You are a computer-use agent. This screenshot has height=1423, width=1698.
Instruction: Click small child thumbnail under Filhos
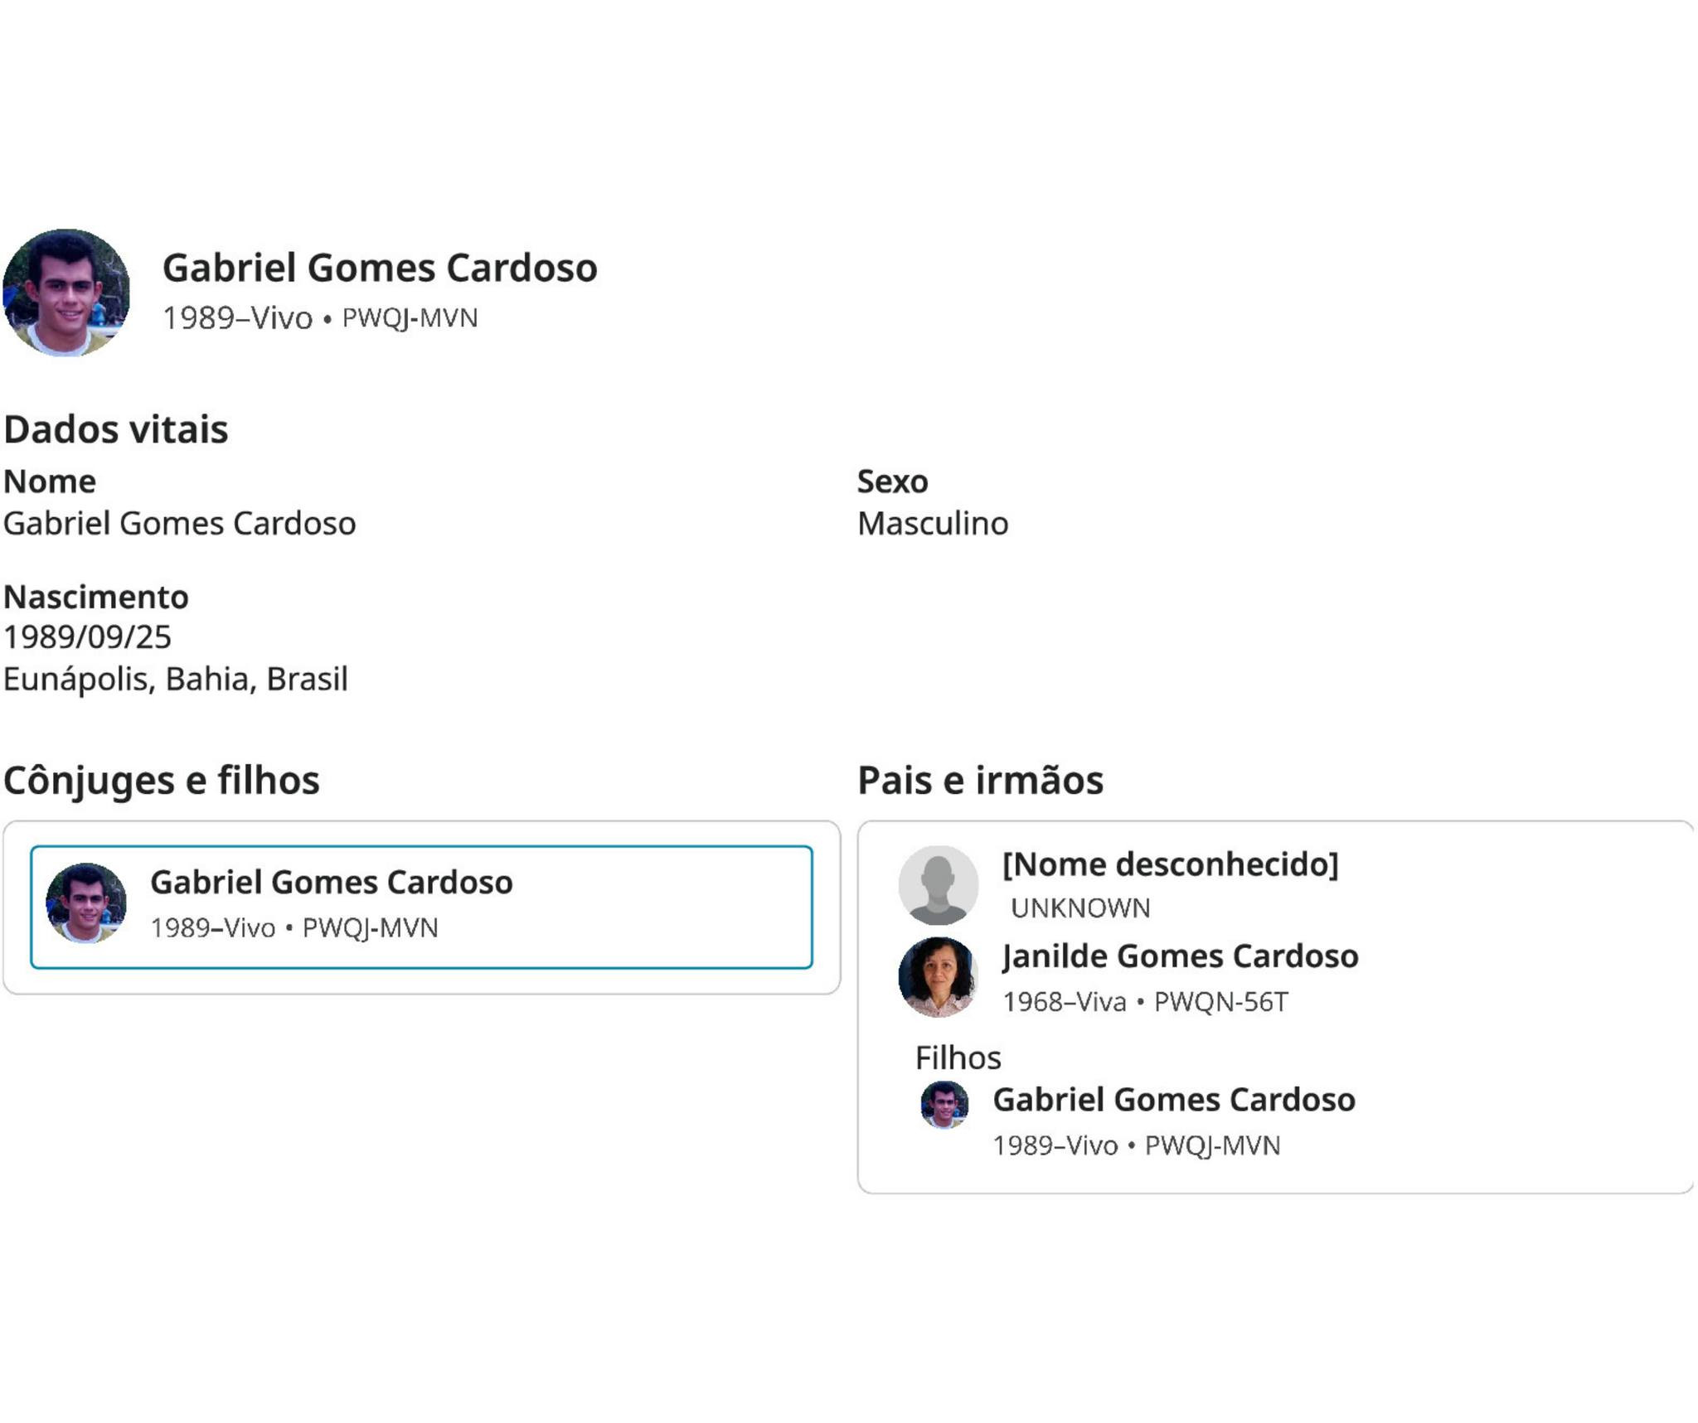(944, 1105)
